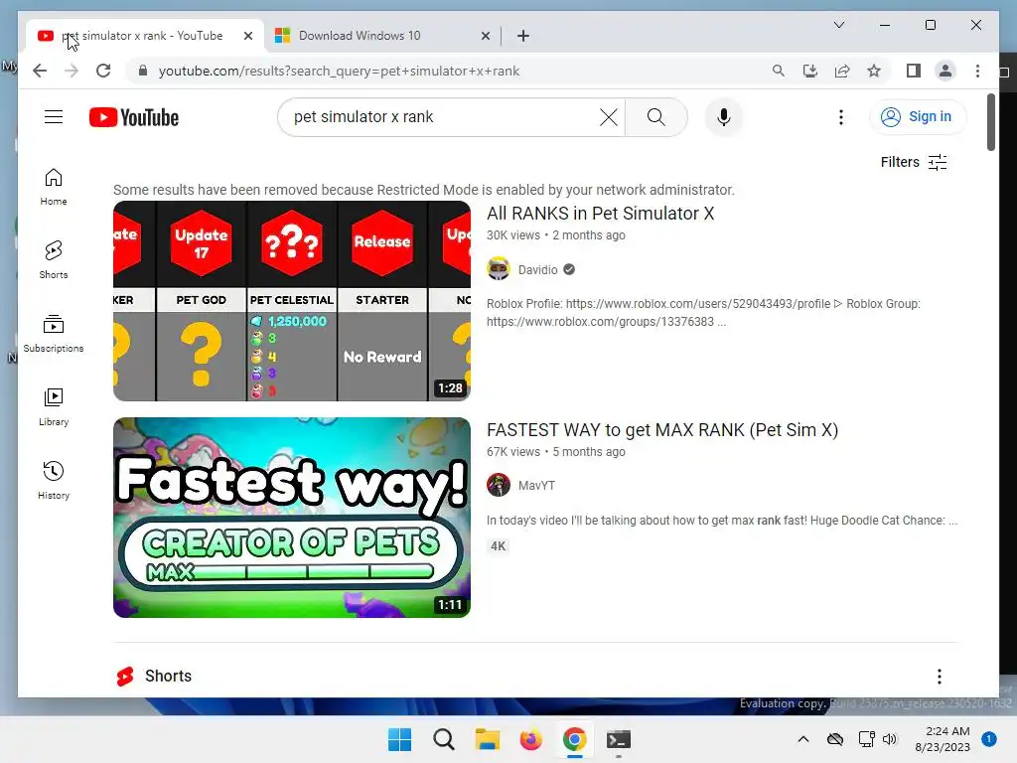Viewport: 1017px width, 763px height.
Task: Bookmark this page with the star
Action: (x=874, y=71)
